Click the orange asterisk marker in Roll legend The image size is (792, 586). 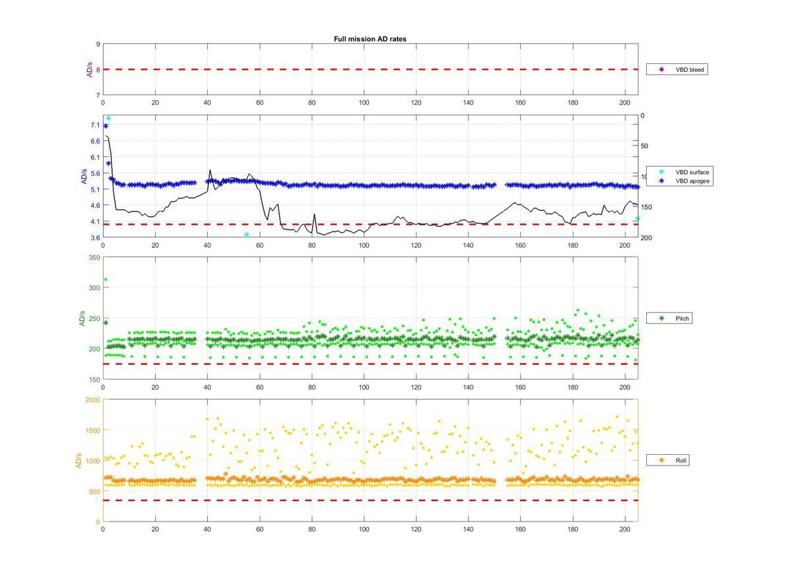661,460
